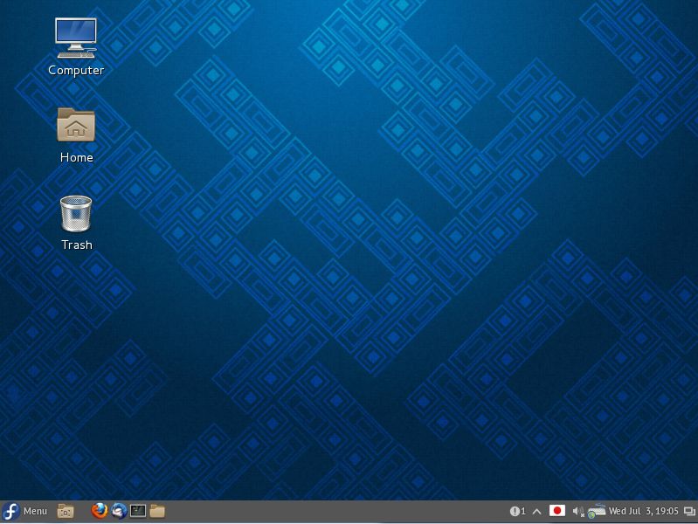Click the notification alert icon showing 1
Viewport: 698px width, 524px height.
click(x=517, y=511)
